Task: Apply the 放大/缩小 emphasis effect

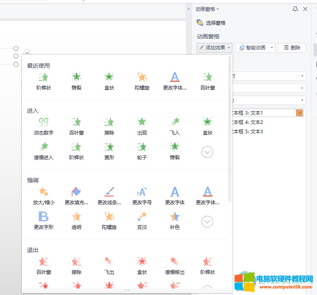Action: pos(43,195)
